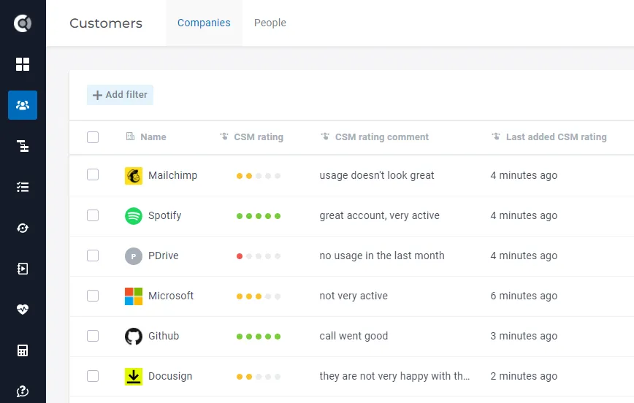This screenshot has width=634, height=403.
Task: Open the help chat icon in sidebar
Action: [23, 391]
